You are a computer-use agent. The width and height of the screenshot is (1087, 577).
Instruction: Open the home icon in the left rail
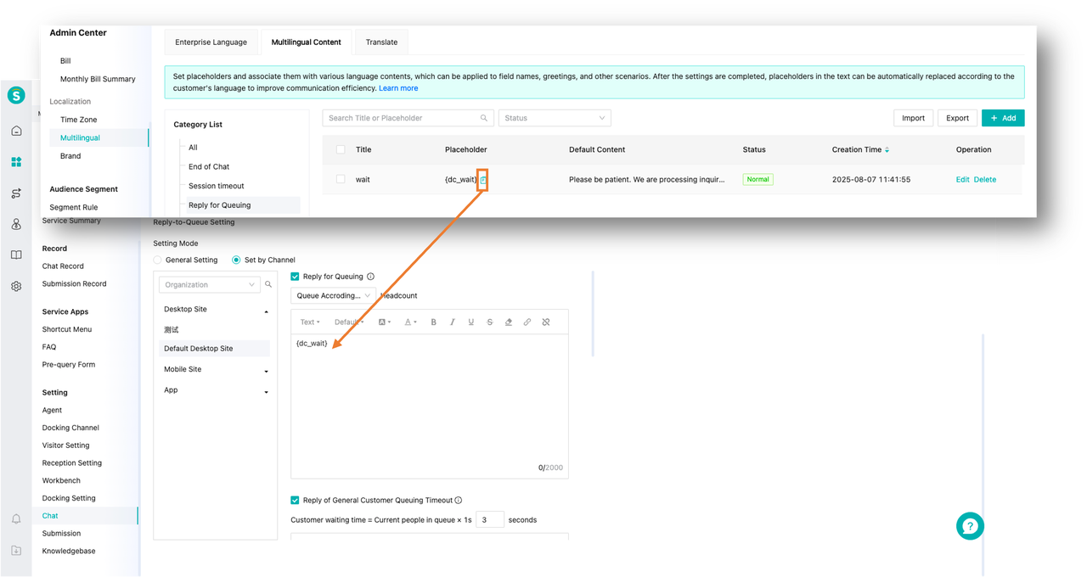coord(16,131)
